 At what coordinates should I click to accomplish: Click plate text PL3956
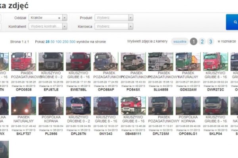(x=51, y=134)
